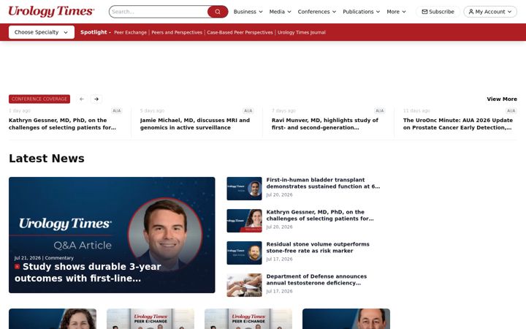The width and height of the screenshot is (526, 329).
Task: Click the previous arrow in conference coverage
Action: click(x=82, y=99)
